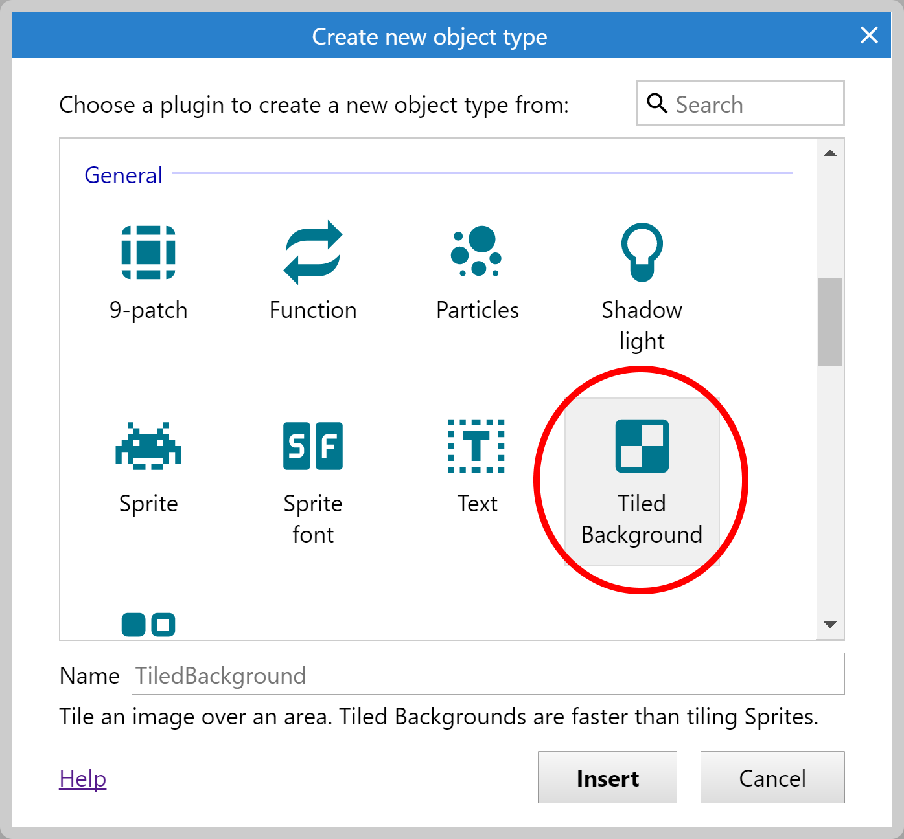Open the Help link
This screenshot has width=904, height=839.
pos(82,778)
